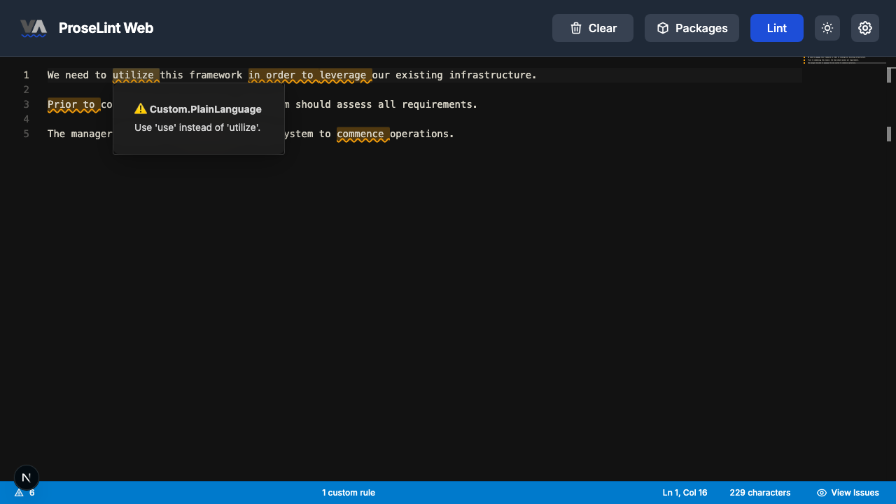Toggle light theme with the sun icon
Image resolution: width=896 pixels, height=504 pixels.
[x=827, y=28]
